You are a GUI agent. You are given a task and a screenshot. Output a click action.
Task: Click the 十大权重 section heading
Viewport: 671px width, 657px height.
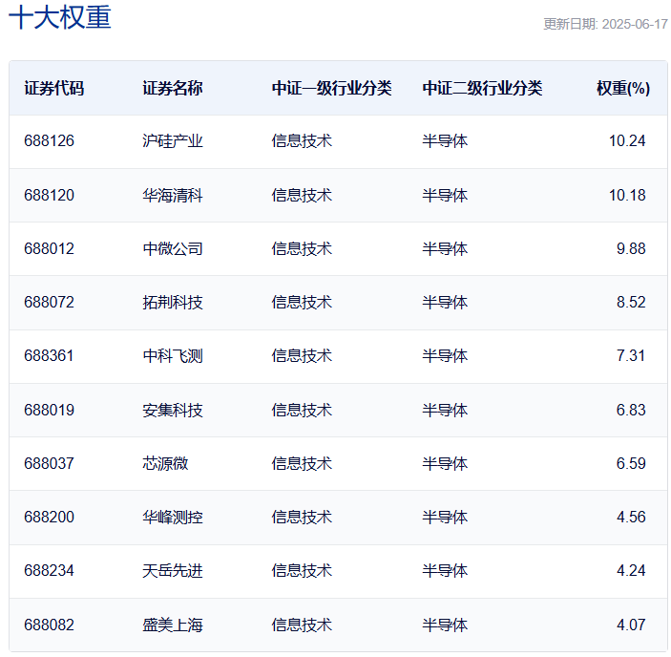[60, 18]
